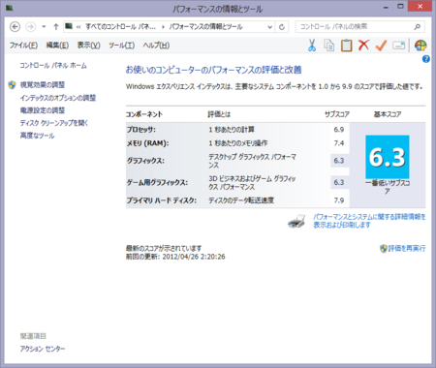The height and width of the screenshot is (368, 436).
Task: Click the メモリ (RAM): row label
Action: [x=147, y=143]
